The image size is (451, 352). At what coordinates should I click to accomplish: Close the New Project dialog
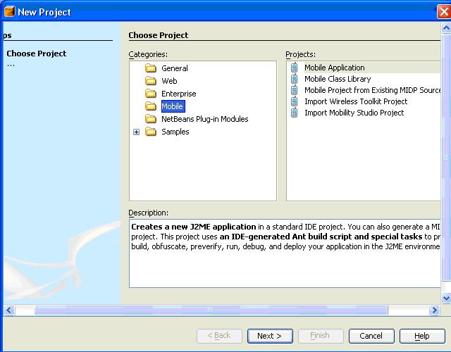(x=444, y=12)
